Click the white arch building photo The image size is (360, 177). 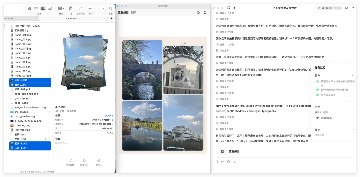(183, 70)
